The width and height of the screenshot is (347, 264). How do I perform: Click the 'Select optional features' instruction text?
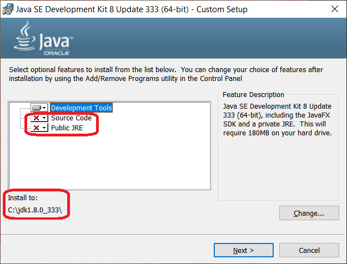click(x=166, y=74)
